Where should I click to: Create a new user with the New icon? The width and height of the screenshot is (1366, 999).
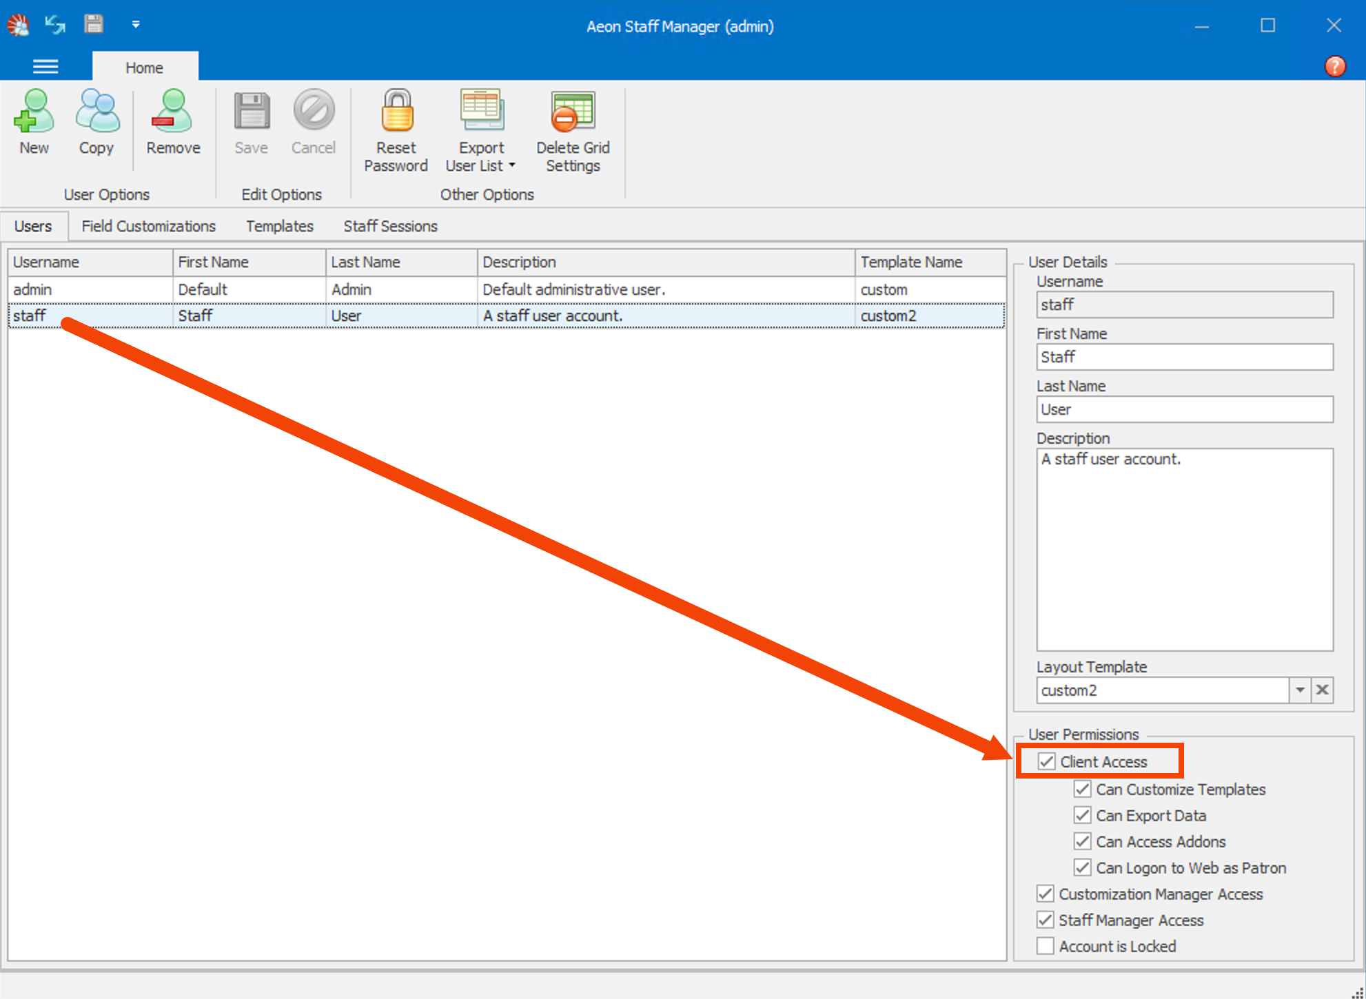coord(34,124)
